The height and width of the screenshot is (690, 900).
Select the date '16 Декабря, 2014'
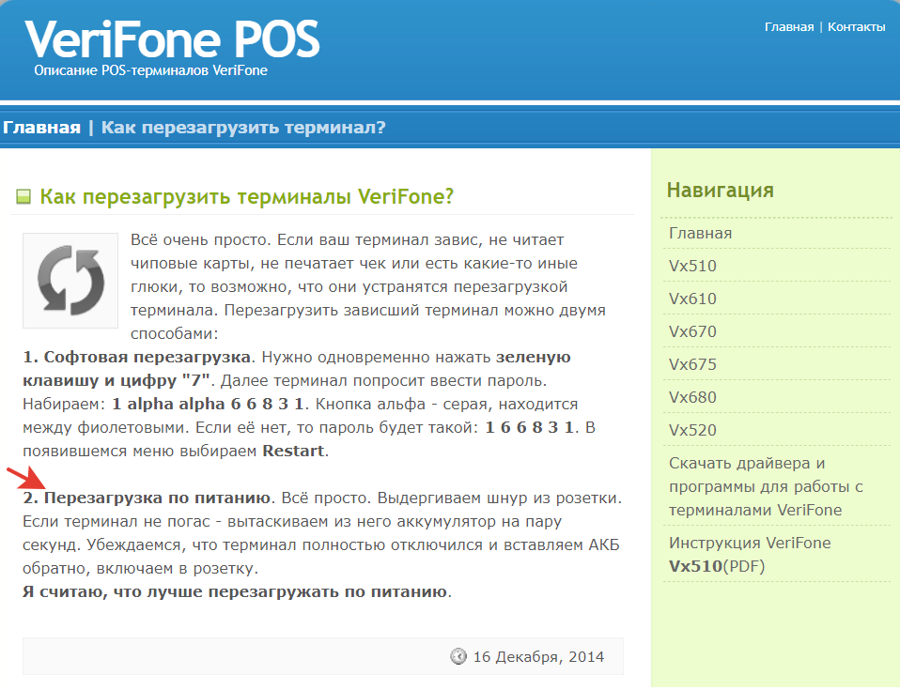point(538,657)
